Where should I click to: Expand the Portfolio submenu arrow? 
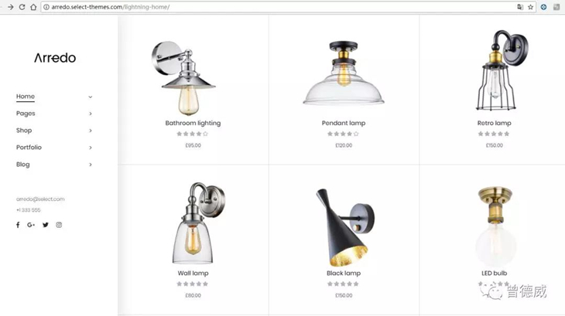[x=91, y=148]
